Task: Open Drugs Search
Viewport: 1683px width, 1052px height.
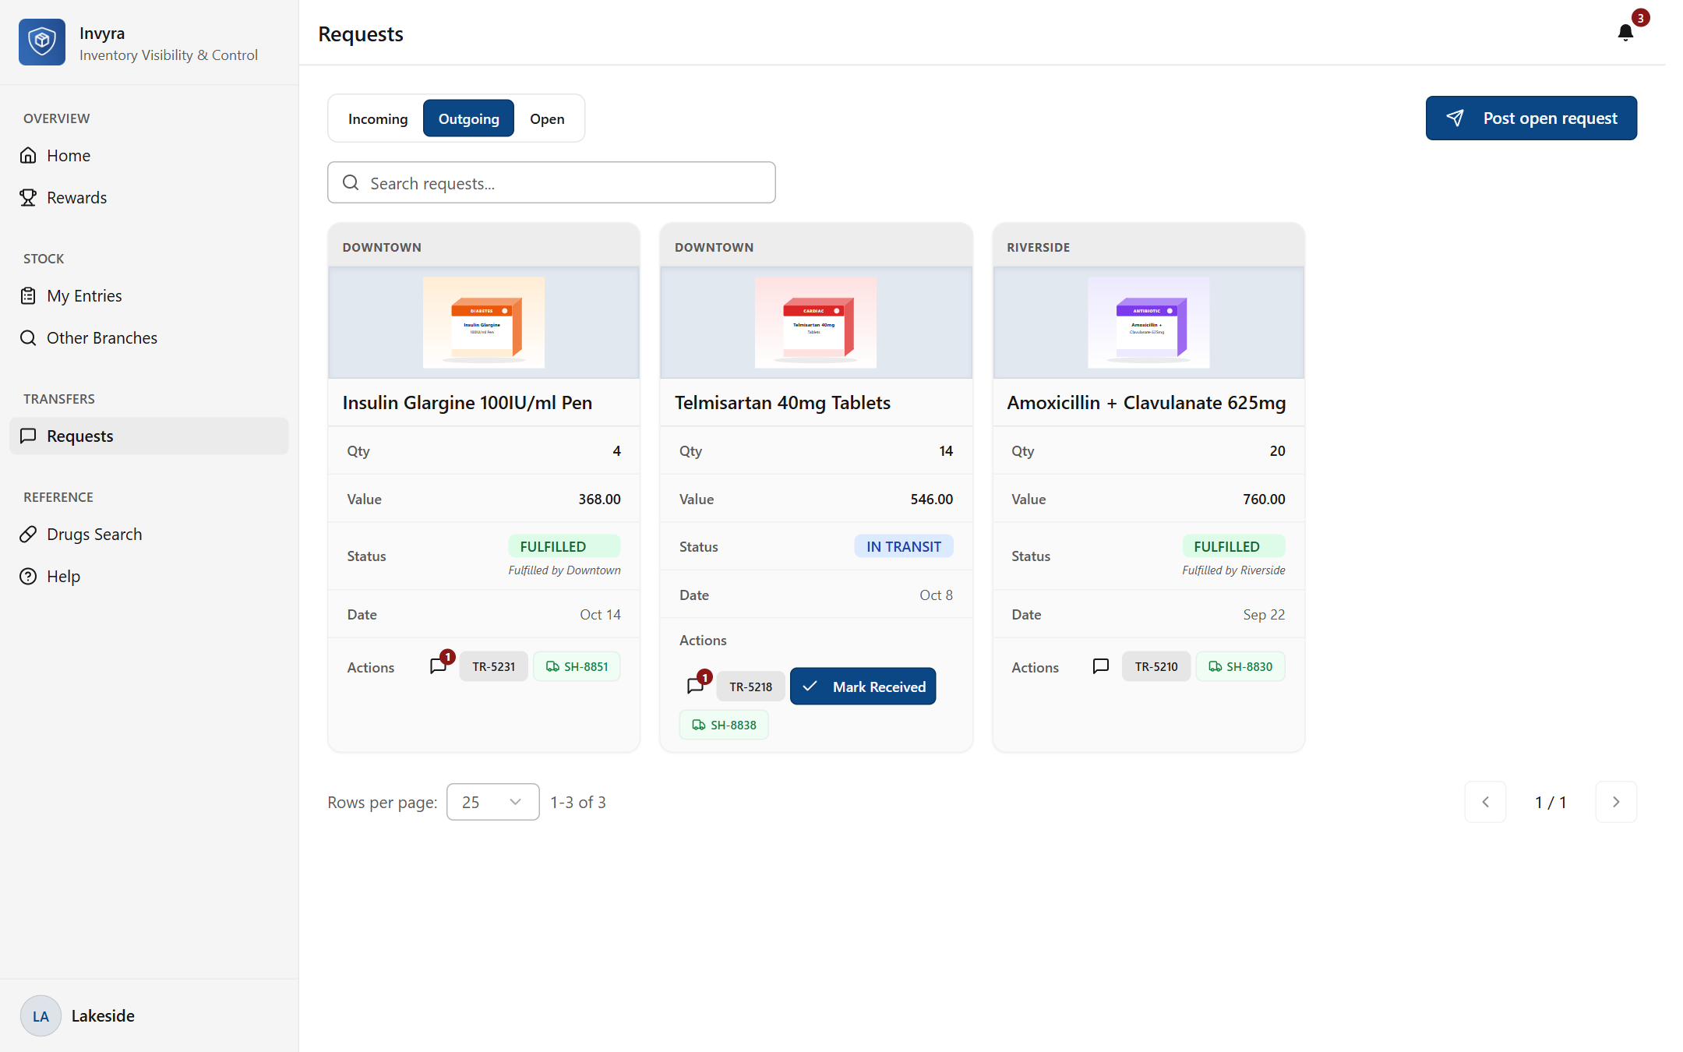Action: 149,535
